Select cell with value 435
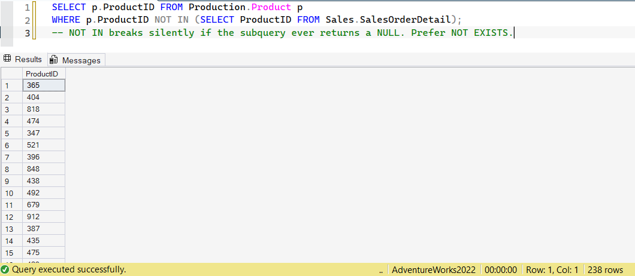 pyautogui.click(x=44, y=240)
